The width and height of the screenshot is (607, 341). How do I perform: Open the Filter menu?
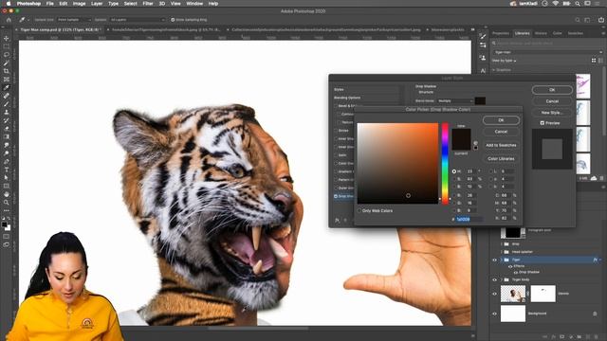click(x=148, y=4)
